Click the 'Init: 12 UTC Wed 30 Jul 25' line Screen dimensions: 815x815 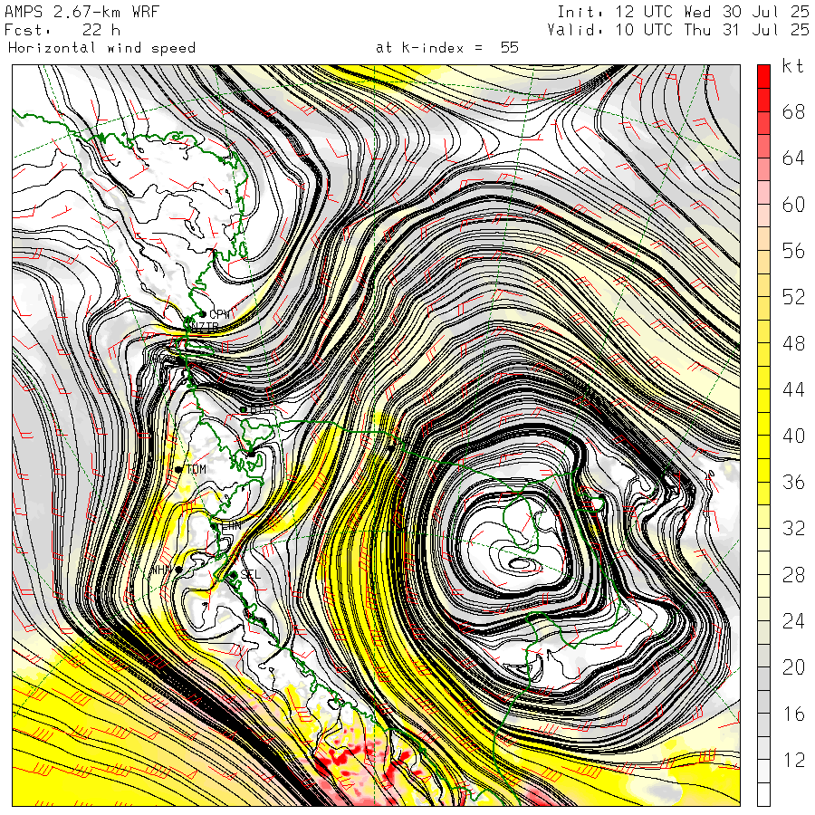(683, 12)
